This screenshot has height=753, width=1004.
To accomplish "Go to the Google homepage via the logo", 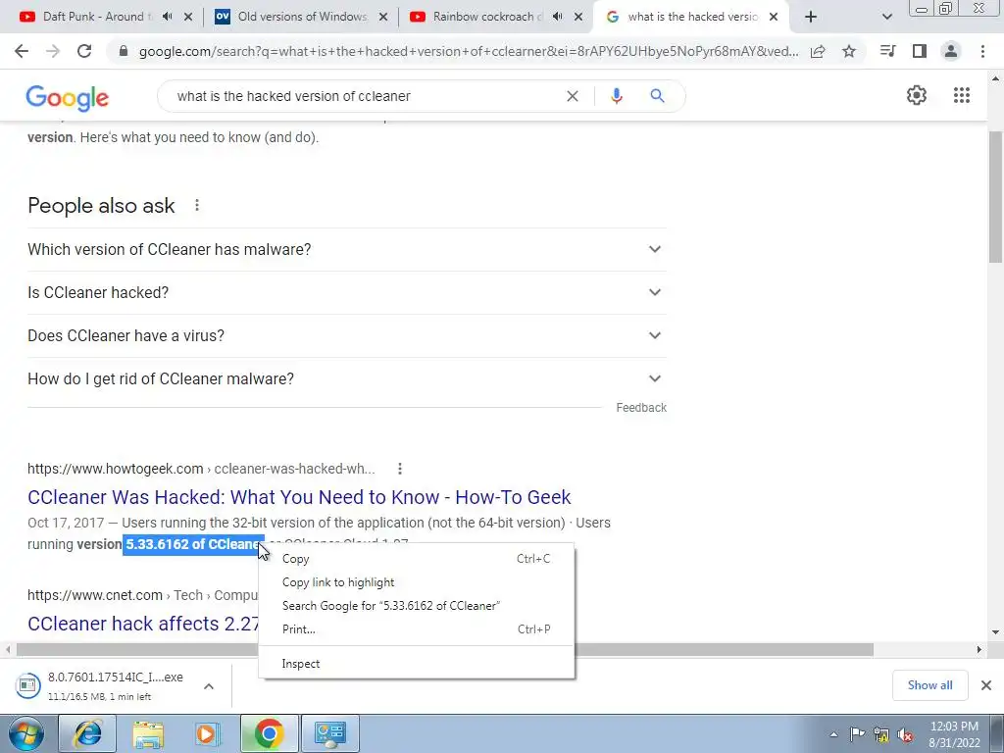I will (68, 98).
